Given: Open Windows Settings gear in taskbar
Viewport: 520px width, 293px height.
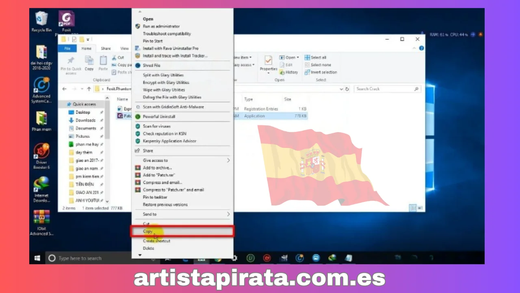Looking at the screenshot, I should point(234,258).
